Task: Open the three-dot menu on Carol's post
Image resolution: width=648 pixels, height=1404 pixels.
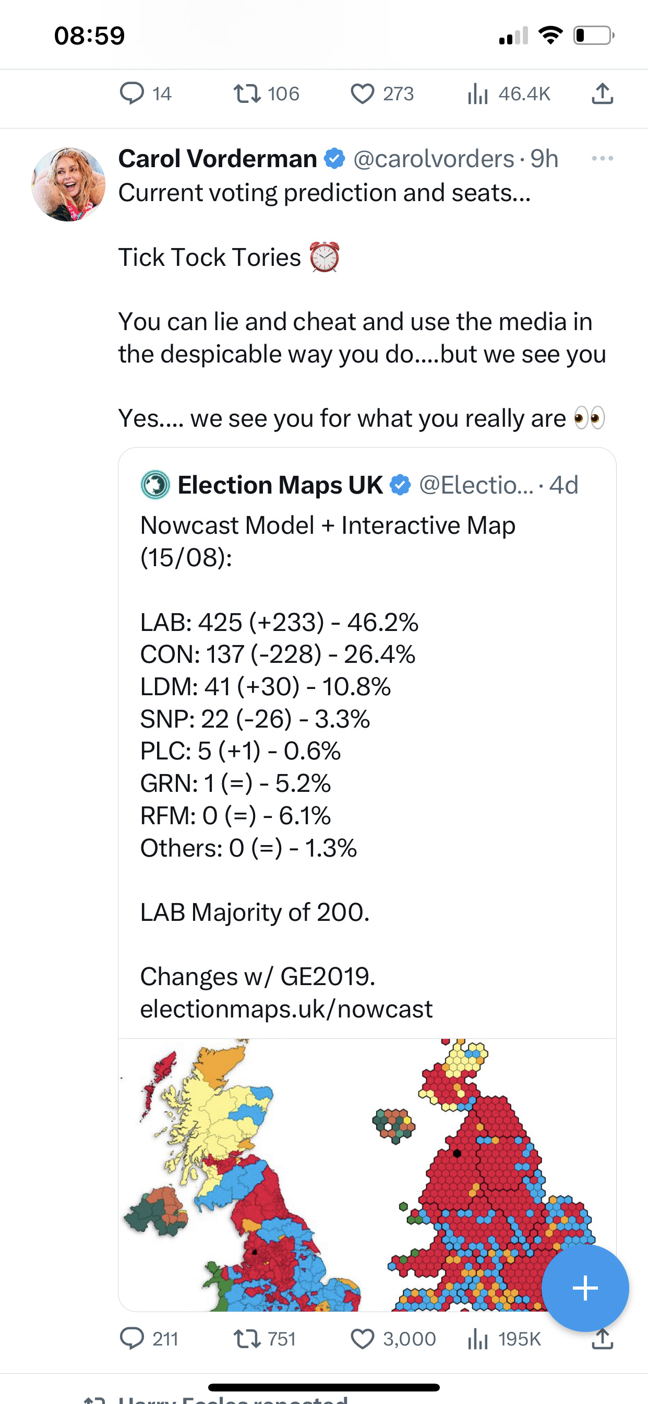Action: [x=602, y=159]
